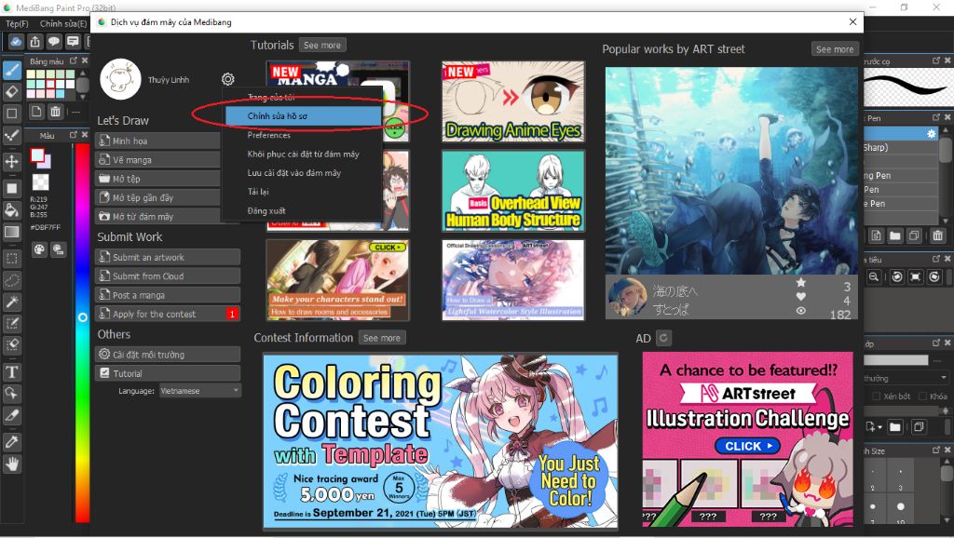Click See more next to Tutorials
Image resolution: width=954 pixels, height=538 pixels.
click(321, 45)
